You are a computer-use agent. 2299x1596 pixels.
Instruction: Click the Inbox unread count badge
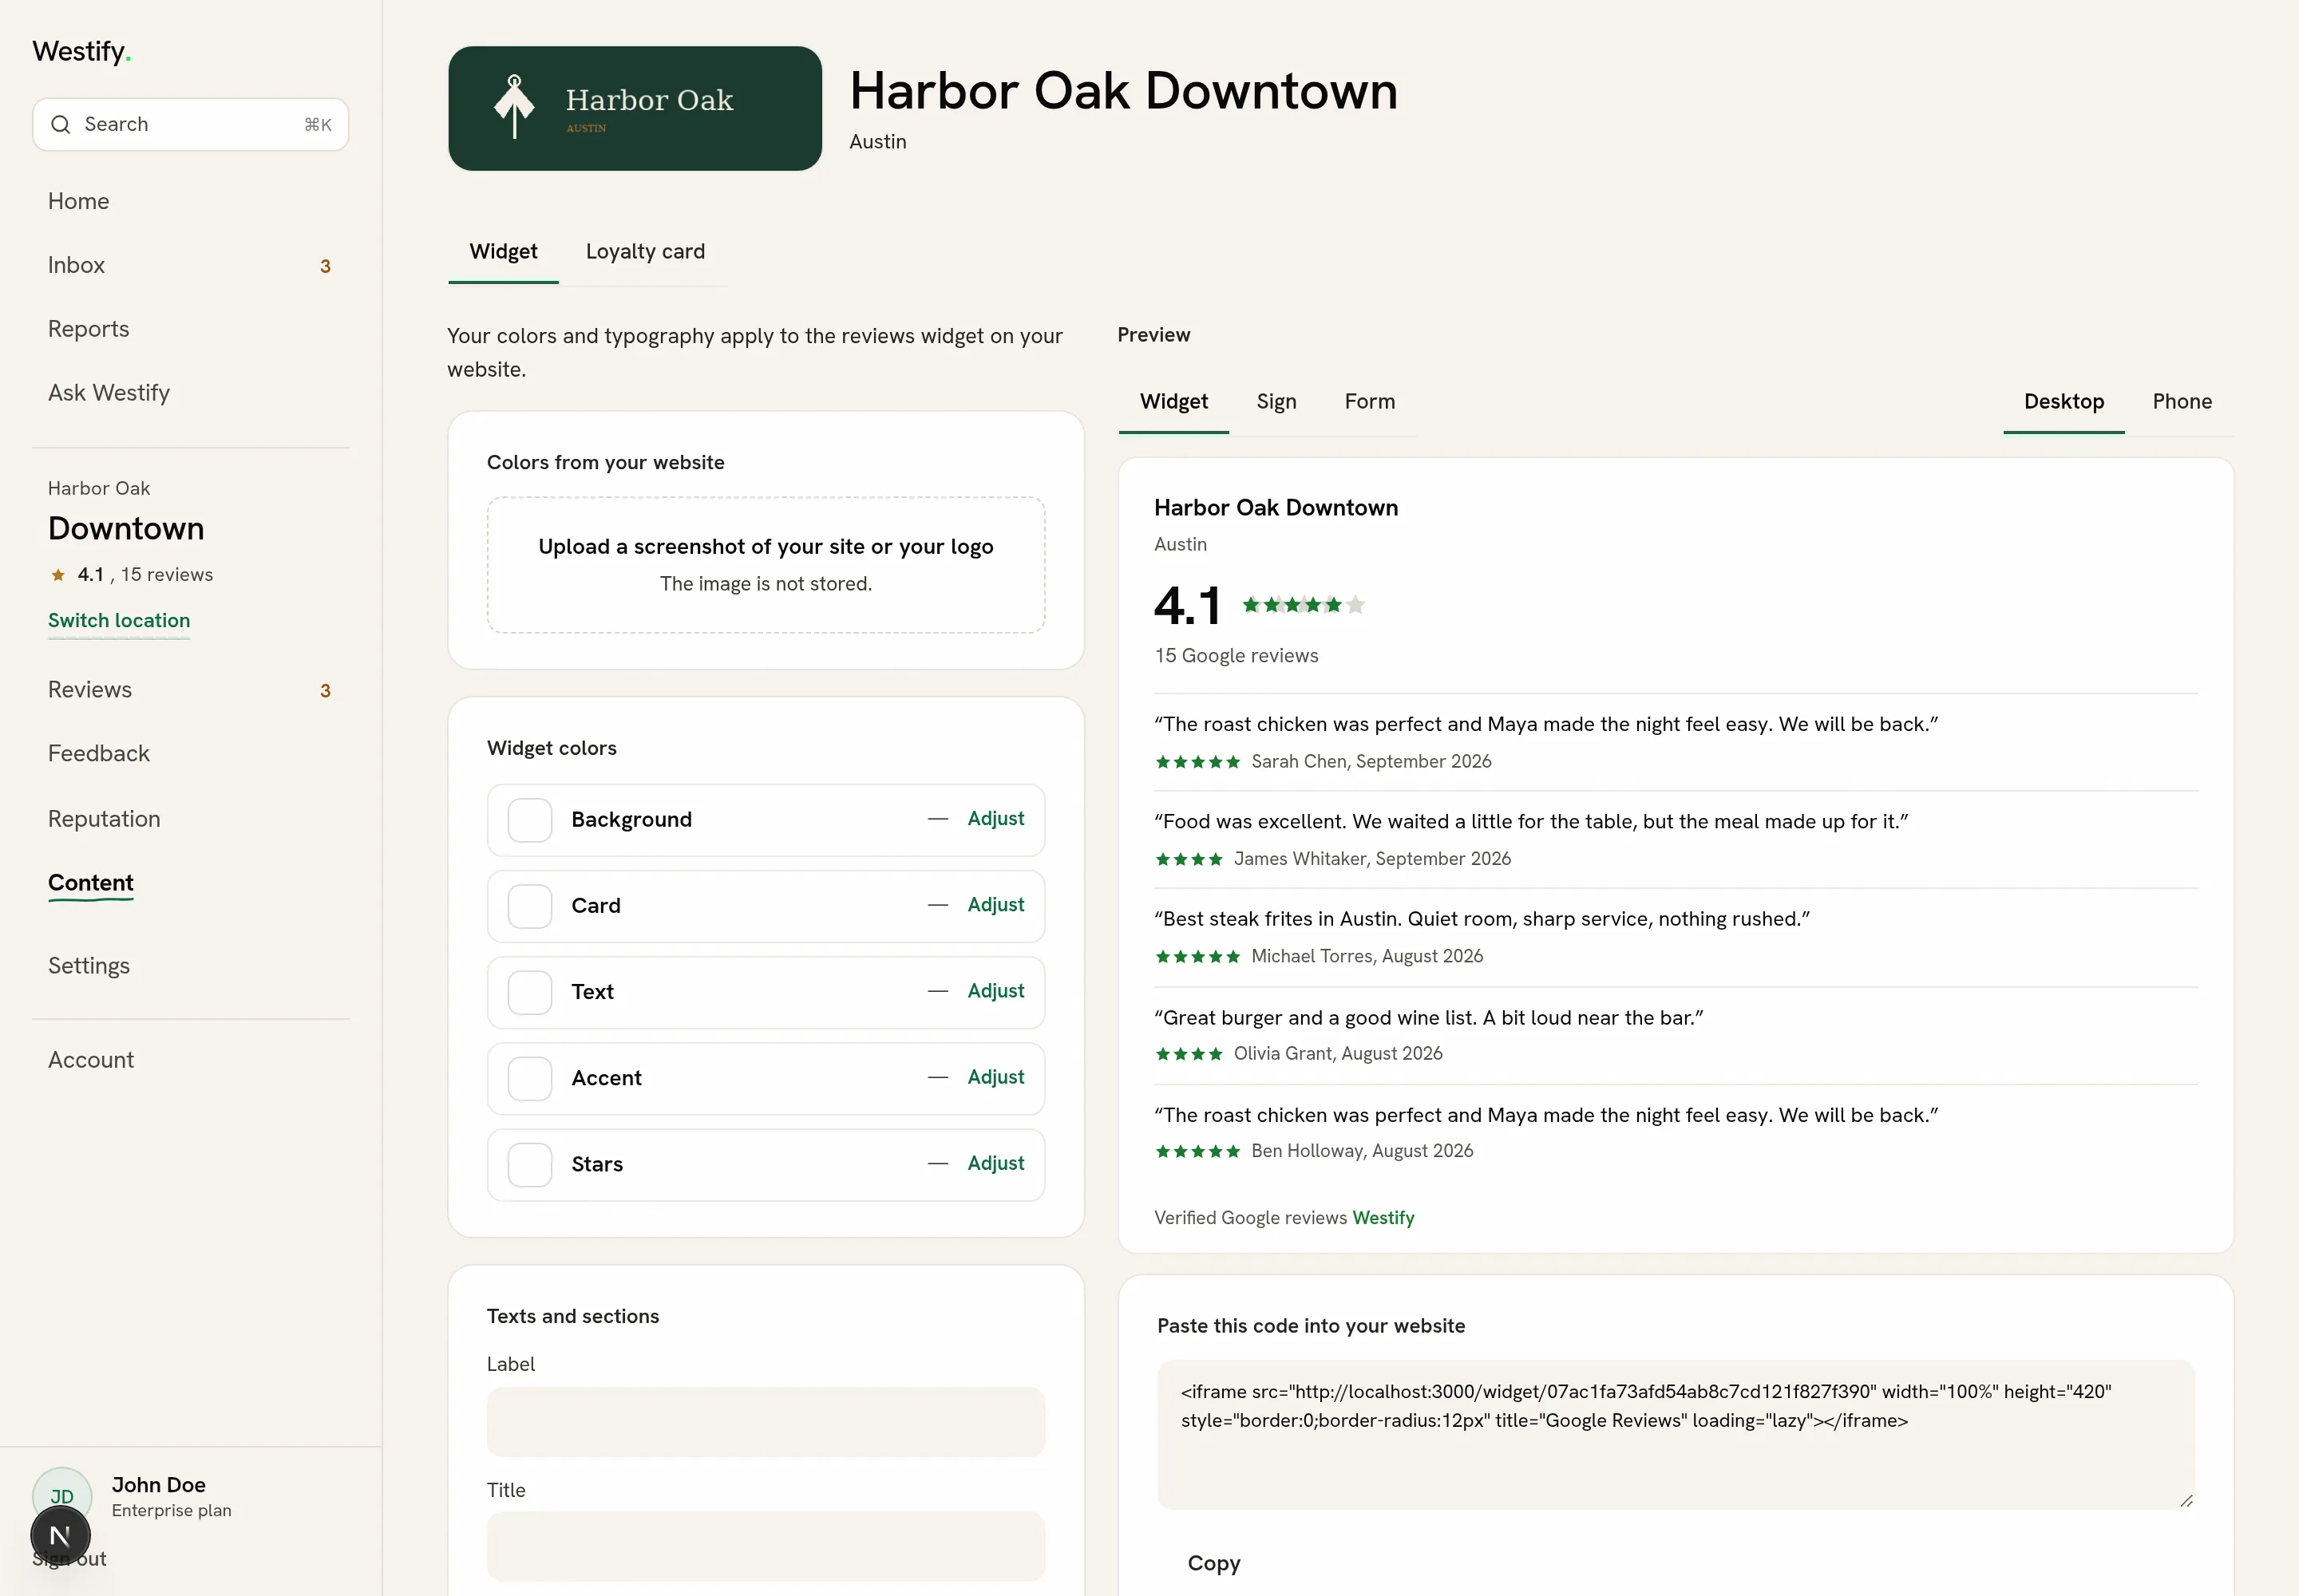pos(325,266)
